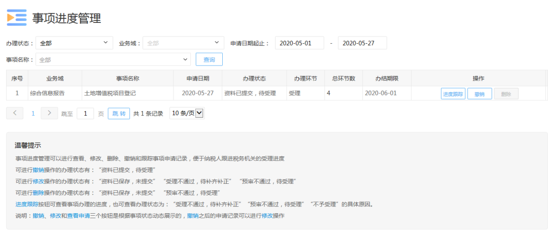This screenshot has width=548, height=232.
Task: Click the end date field 2020-05-27
Action: point(362,43)
